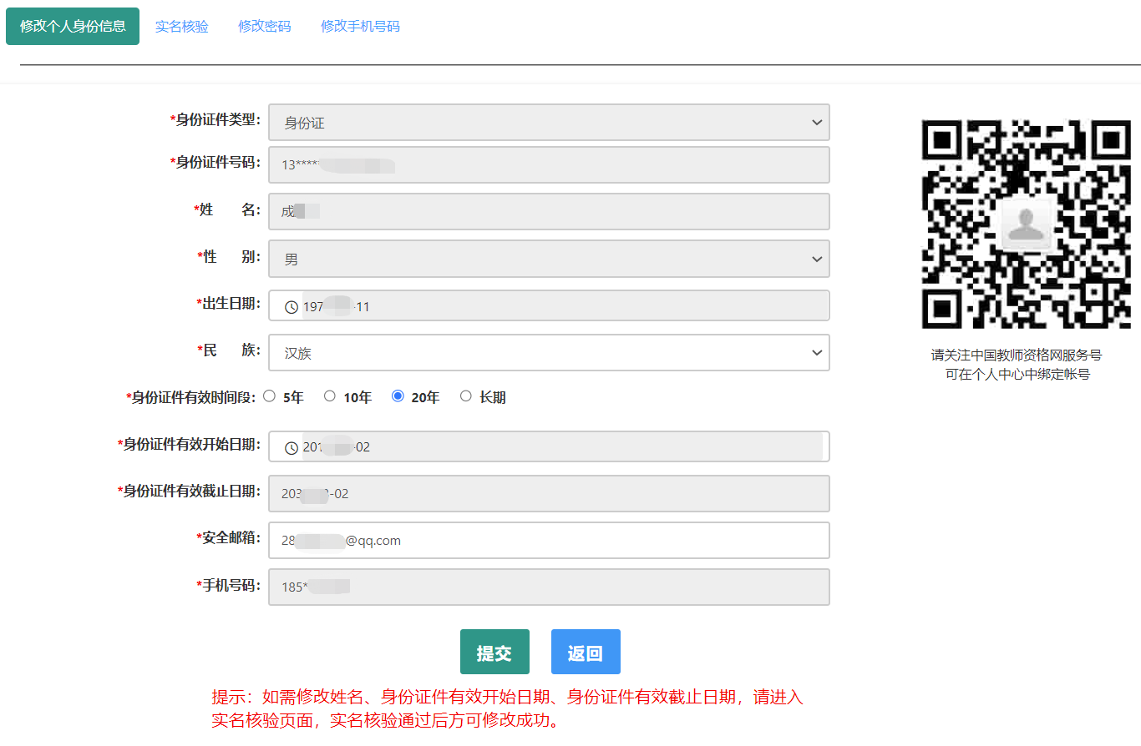This screenshot has height=746, width=1141.
Task: Select the 5年 validity period radio
Action: [x=270, y=396]
